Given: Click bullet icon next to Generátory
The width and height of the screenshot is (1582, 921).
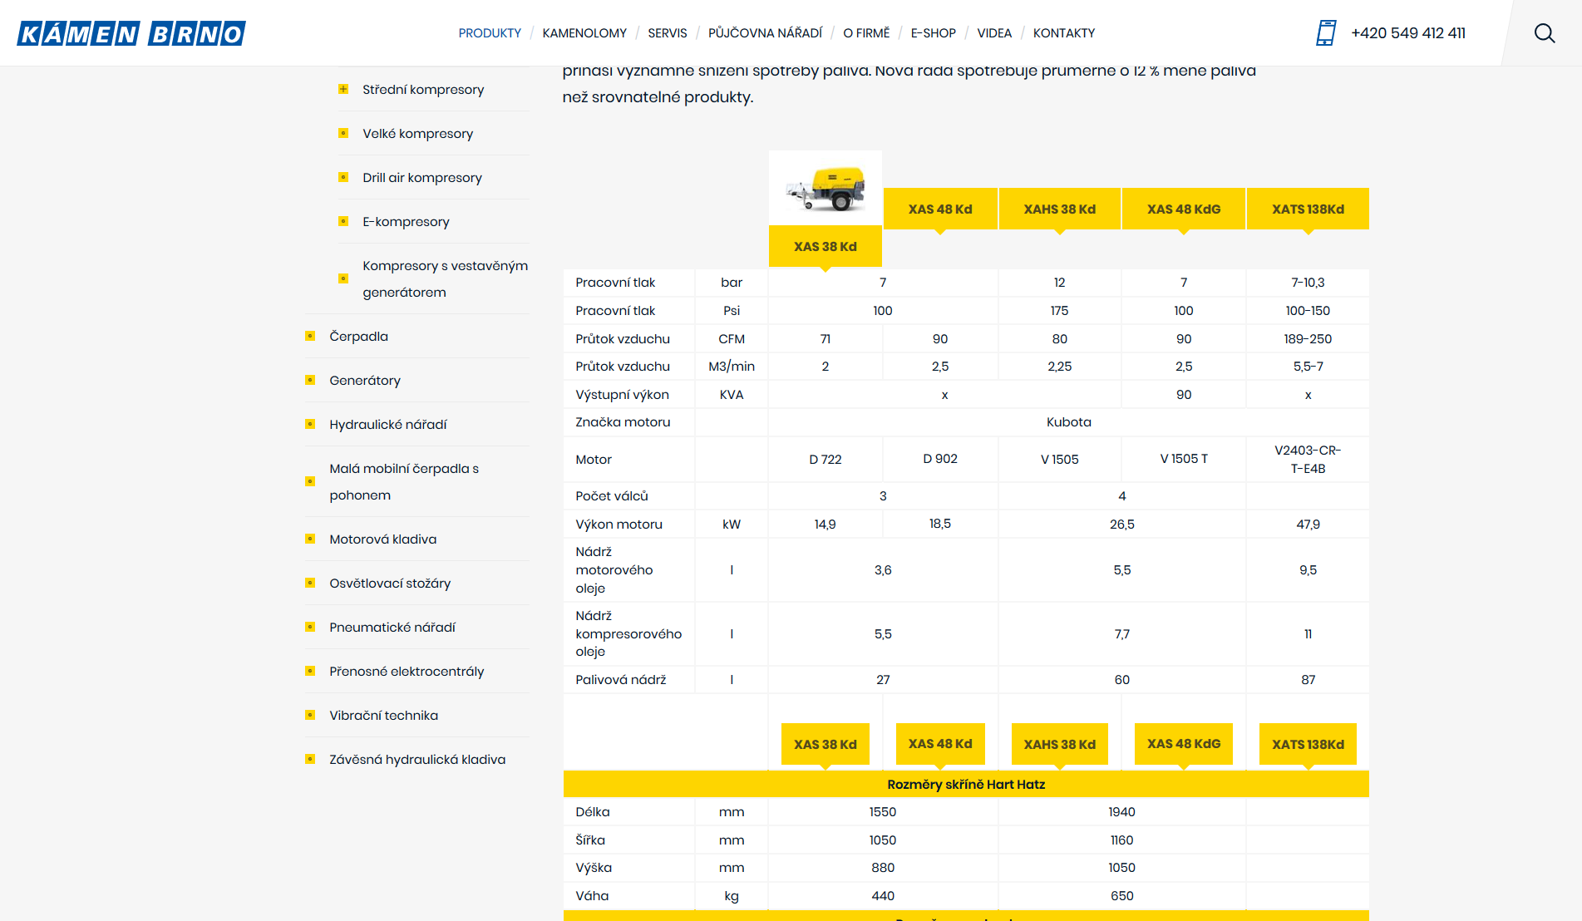Looking at the screenshot, I should pyautogui.click(x=310, y=380).
